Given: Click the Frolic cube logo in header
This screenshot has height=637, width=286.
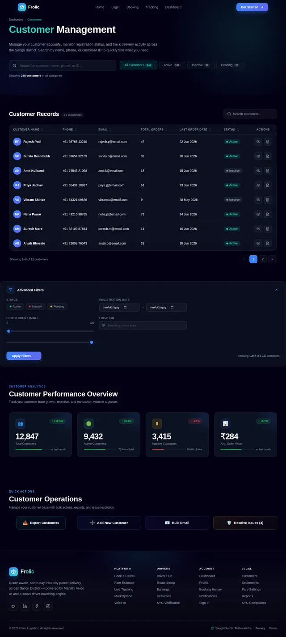Looking at the screenshot, I should pyautogui.click(x=22, y=7).
